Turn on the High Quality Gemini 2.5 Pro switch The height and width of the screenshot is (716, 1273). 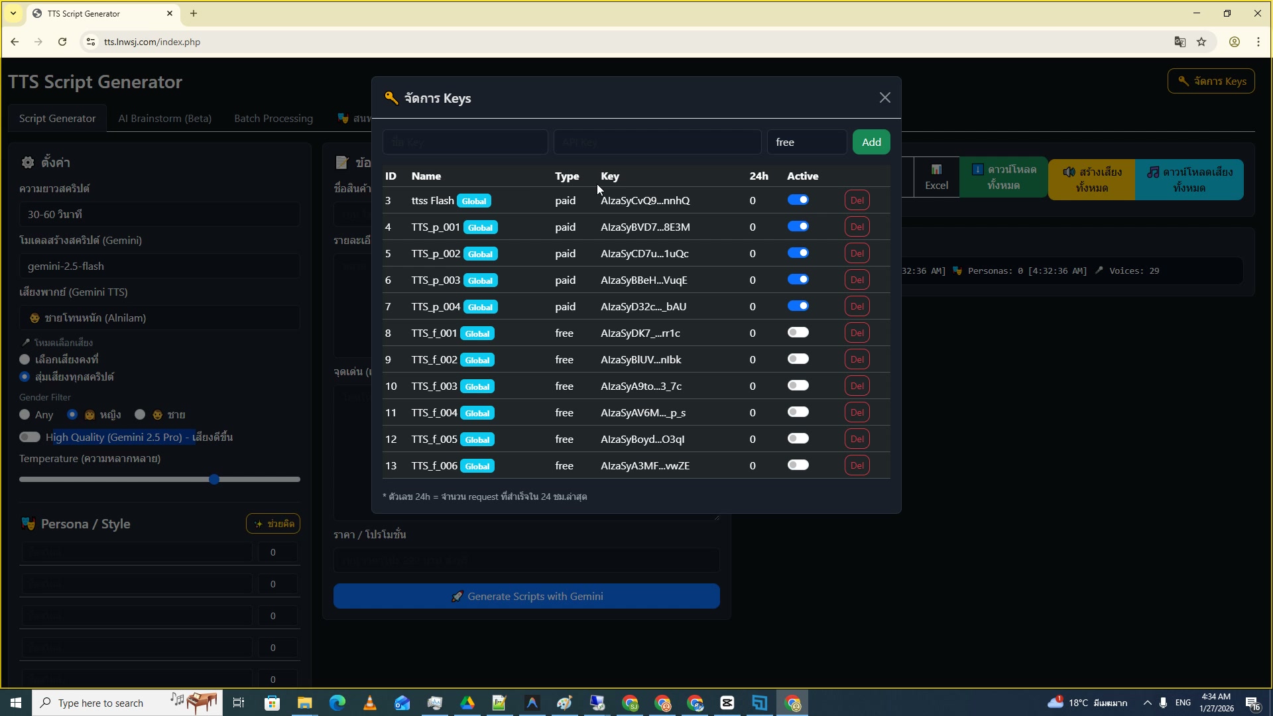pyautogui.click(x=30, y=437)
